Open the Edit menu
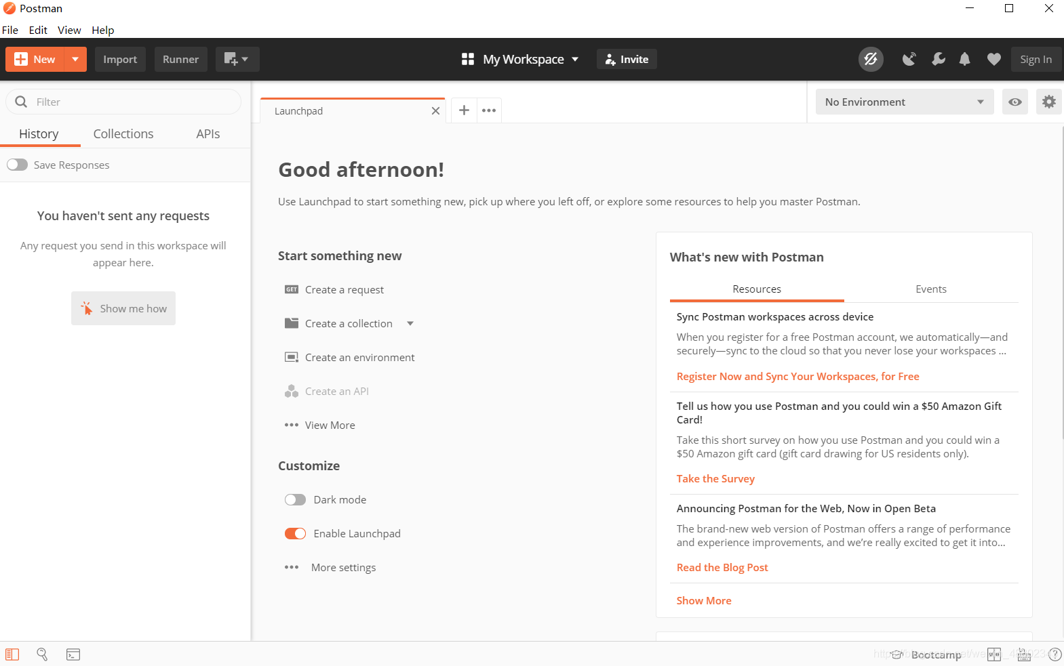Viewport: 1064px width, 666px height. (38, 30)
